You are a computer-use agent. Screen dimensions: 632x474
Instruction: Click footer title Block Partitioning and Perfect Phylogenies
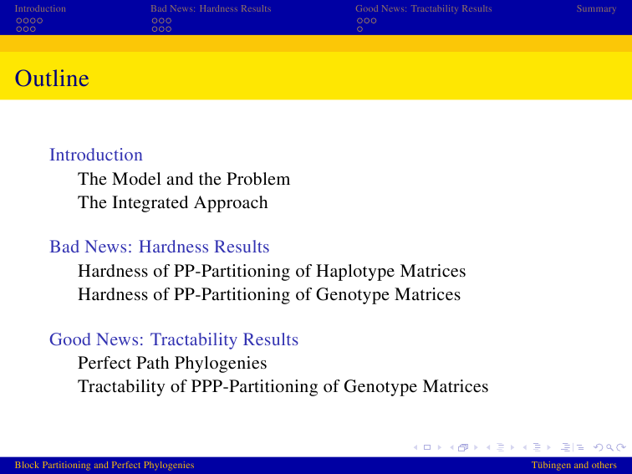(104, 465)
